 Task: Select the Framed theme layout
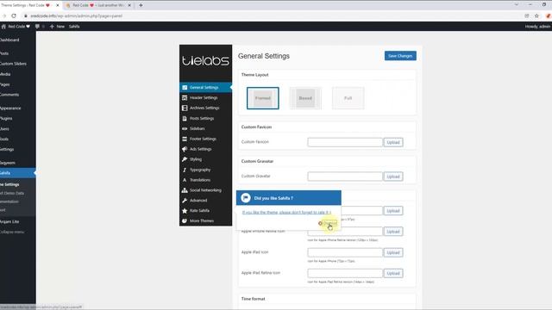[263, 98]
